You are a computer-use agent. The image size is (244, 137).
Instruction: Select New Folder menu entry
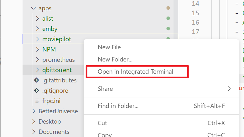pyautogui.click(x=115, y=59)
